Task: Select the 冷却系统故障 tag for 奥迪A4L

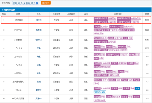Action: coord(100,100)
